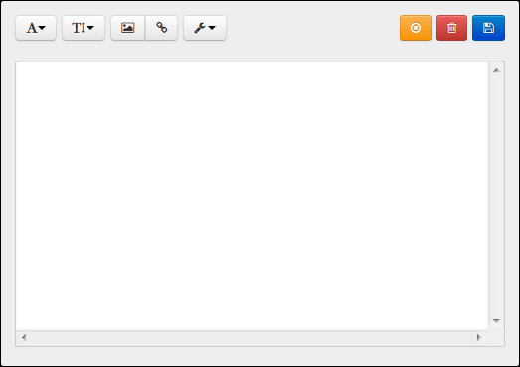Click the scroll up arrow of the editor
520x367 pixels.
click(x=496, y=70)
